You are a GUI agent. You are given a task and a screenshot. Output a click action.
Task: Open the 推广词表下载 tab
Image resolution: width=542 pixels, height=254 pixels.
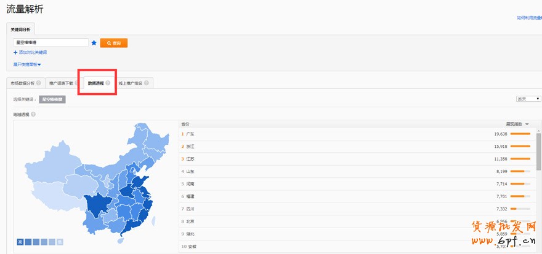(60, 83)
